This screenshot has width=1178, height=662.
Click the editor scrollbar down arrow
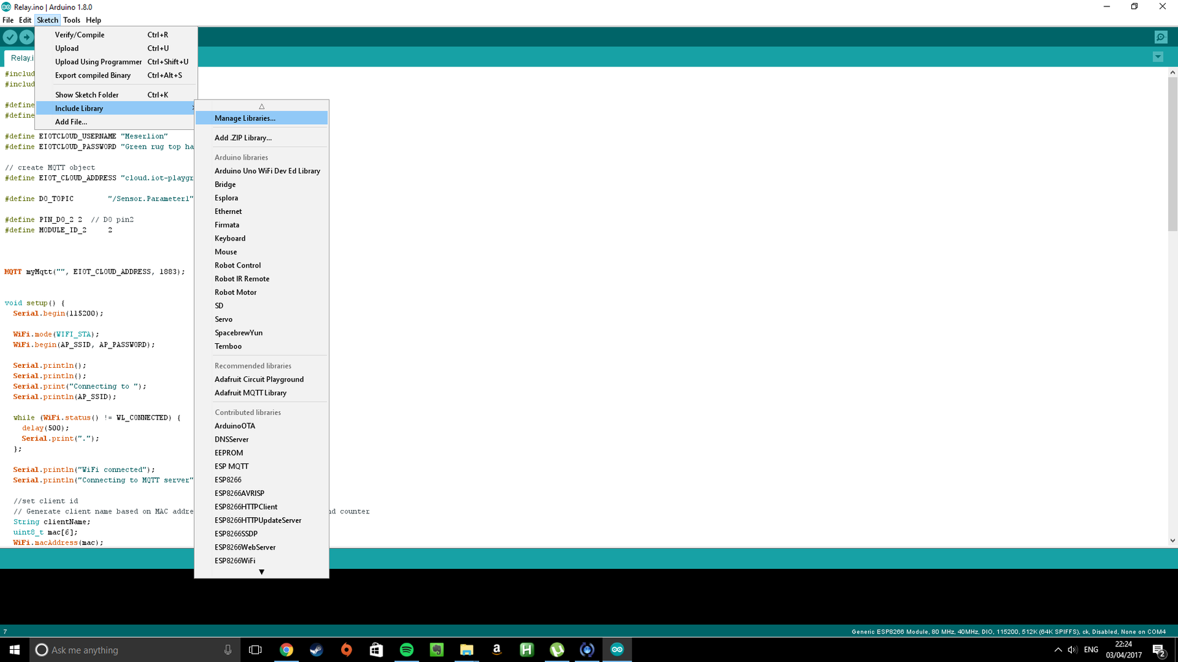click(1172, 540)
